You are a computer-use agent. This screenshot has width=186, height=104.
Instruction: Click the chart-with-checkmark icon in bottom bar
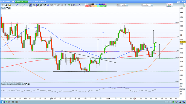tap(5, 102)
